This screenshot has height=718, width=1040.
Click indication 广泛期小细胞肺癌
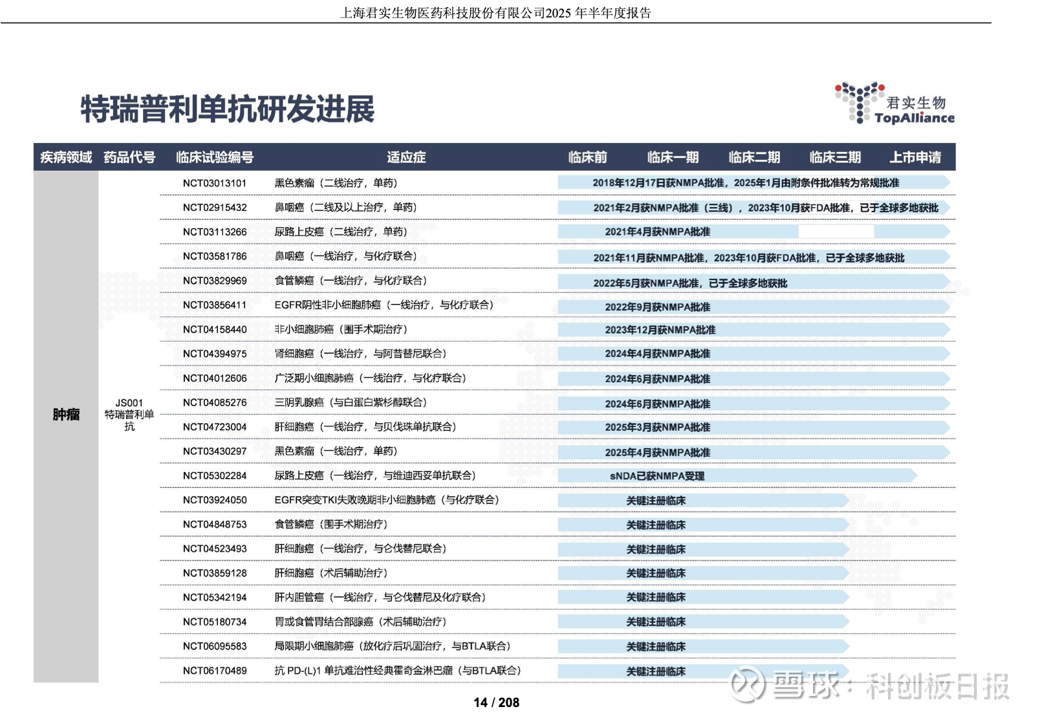[x=371, y=378]
